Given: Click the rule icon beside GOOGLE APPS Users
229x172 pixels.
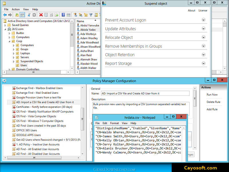Looking at the screenshot, I should [x=14, y=135].
